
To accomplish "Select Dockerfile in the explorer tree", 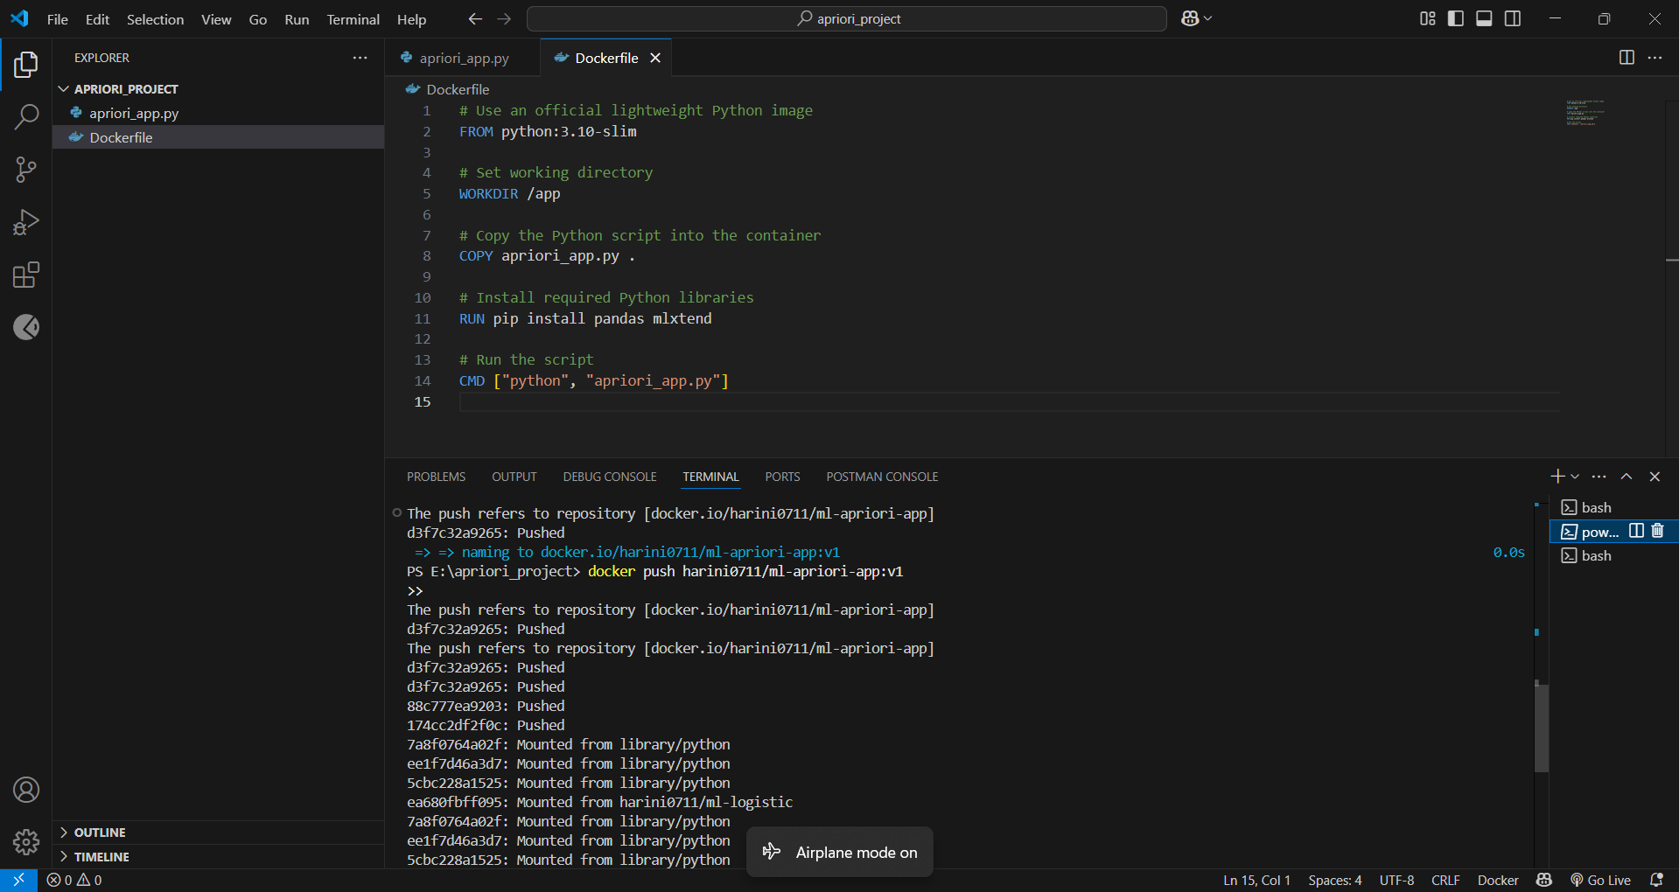I will (219, 137).
